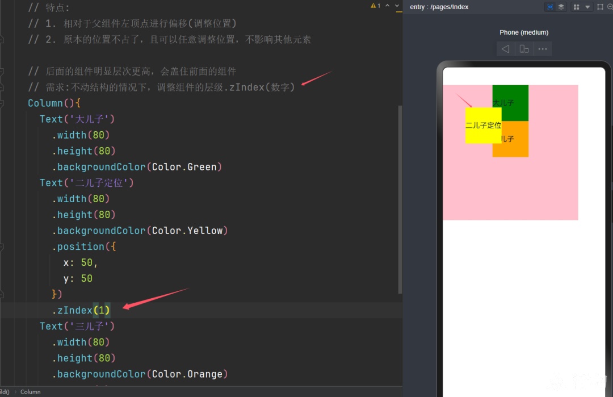The width and height of the screenshot is (613, 397).
Task: Zoom out the previewer
Action: coord(610,7)
